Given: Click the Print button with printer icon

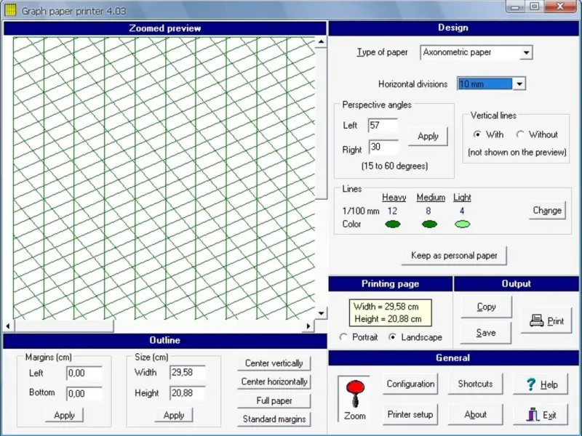Looking at the screenshot, I should pyautogui.click(x=546, y=320).
